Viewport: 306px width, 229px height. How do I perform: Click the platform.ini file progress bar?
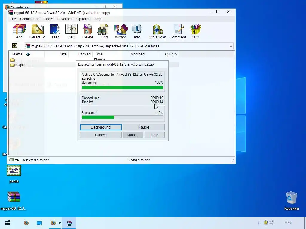pyautogui.click(x=122, y=87)
